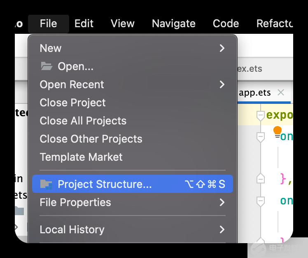This screenshot has width=308, height=258.
Task: Expand the File Properties submenu arrow
Action: point(222,202)
